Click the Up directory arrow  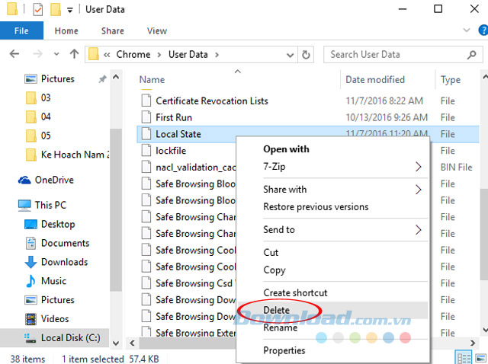(74, 55)
